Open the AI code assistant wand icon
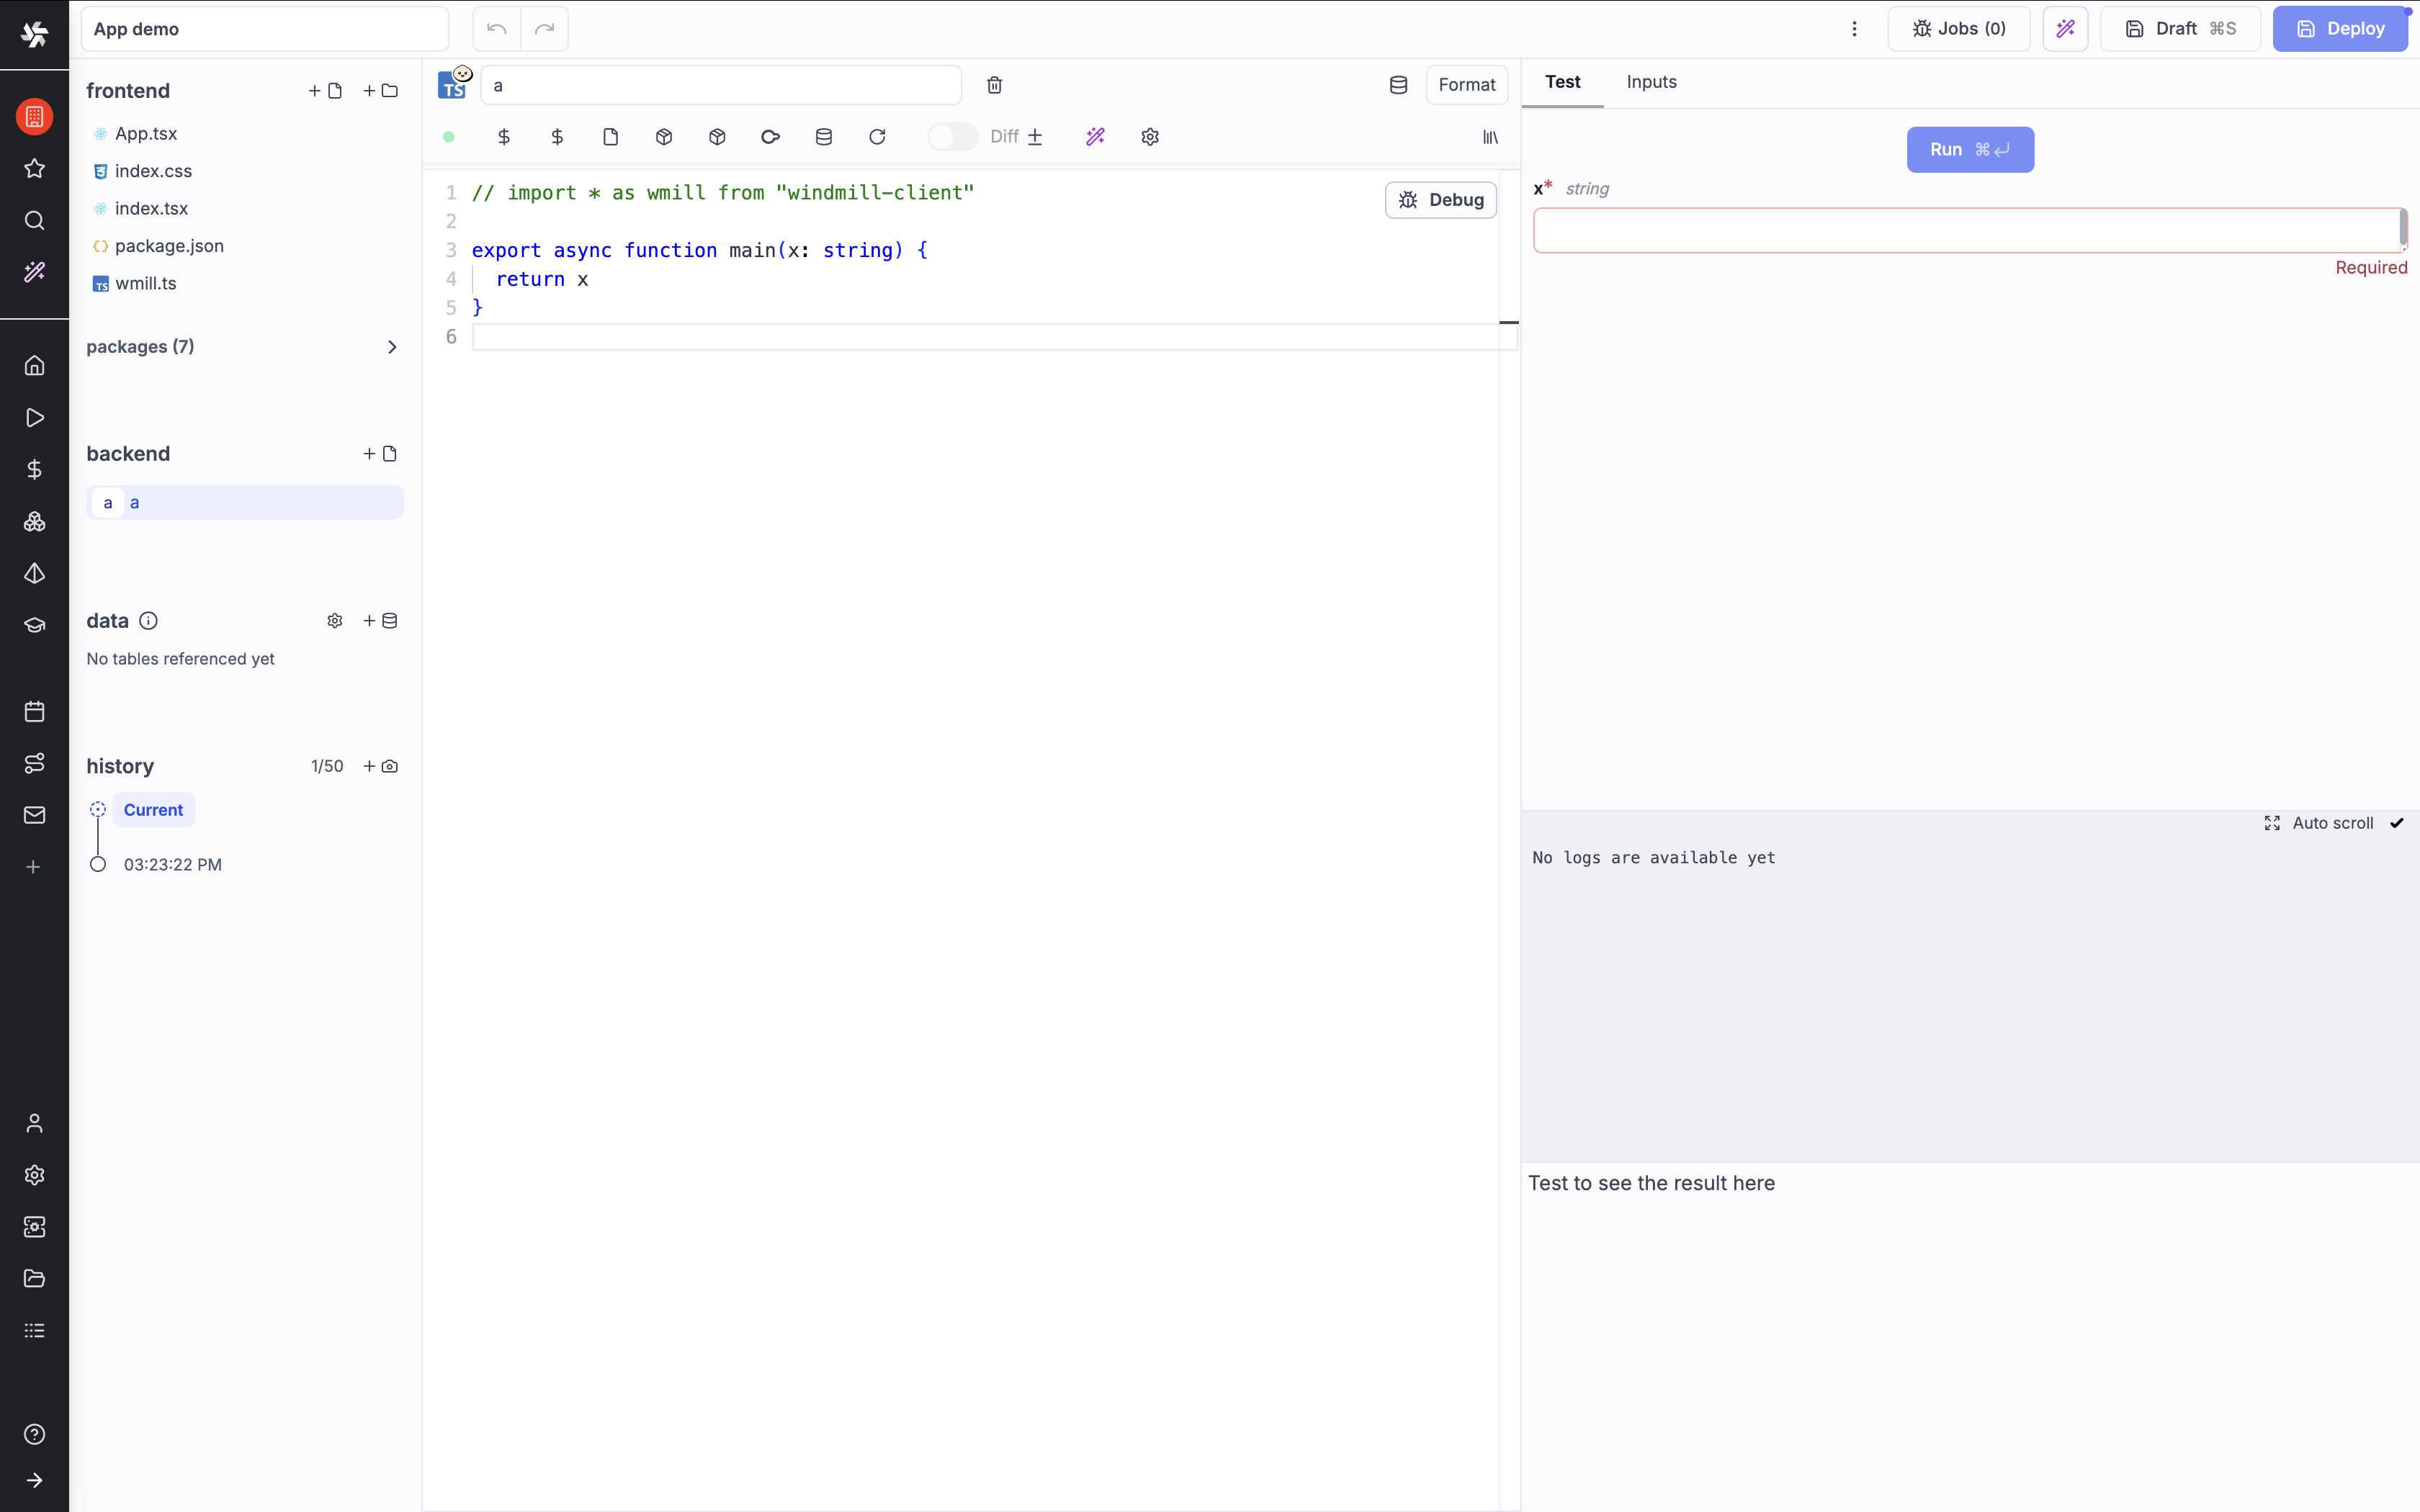The image size is (2420, 1512). tap(1094, 137)
